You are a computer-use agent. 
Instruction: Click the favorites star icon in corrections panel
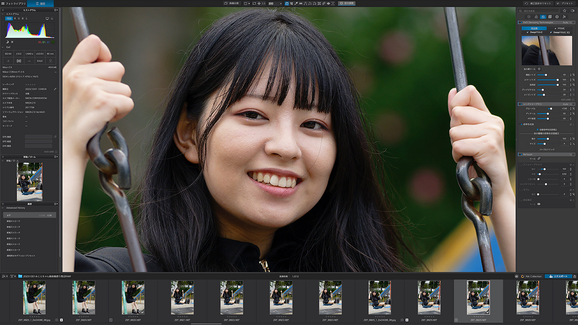click(x=565, y=11)
